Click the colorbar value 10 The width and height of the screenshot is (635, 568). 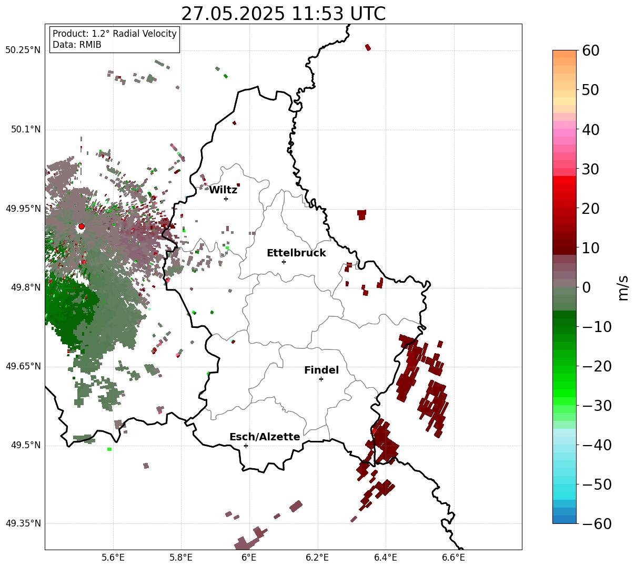(x=590, y=247)
